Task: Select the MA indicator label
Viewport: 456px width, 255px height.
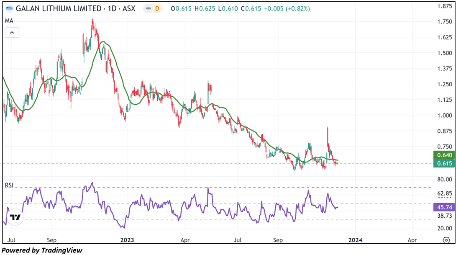Action: click(9, 21)
